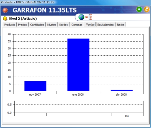Click the 'GARRAFON 11.35LTS' header title

[44, 10]
